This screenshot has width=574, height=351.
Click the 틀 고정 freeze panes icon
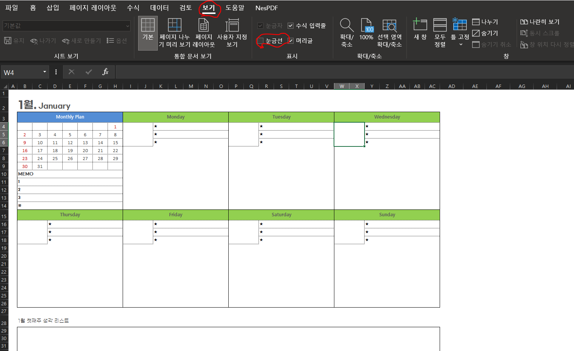[460, 25]
